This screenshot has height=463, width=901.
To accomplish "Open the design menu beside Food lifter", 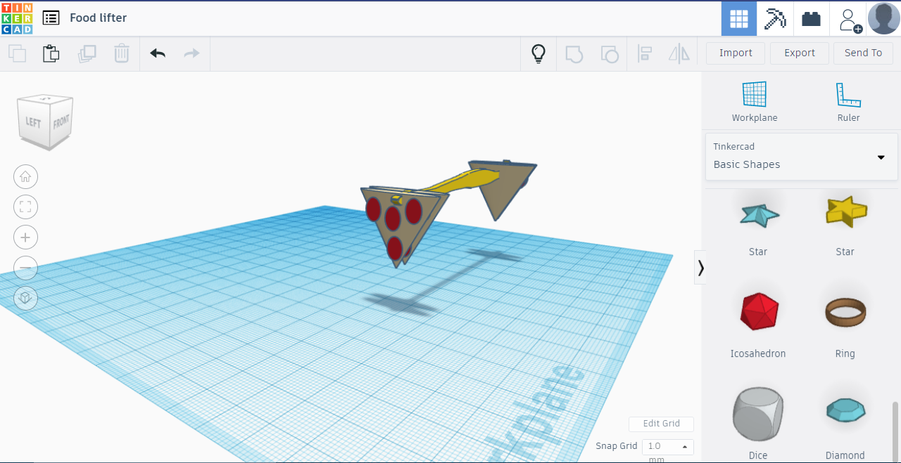I will (51, 18).
